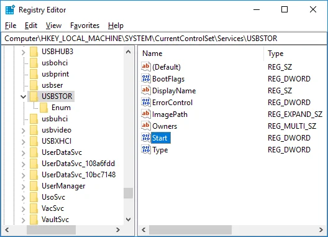Image resolution: width=328 pixels, height=237 pixels.
Task: Select the ImagePath string value icon
Action: [146, 114]
